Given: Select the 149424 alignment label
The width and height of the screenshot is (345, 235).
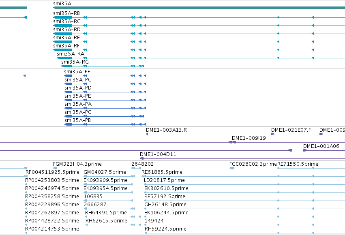Looking at the screenshot, I should (x=154, y=221).
